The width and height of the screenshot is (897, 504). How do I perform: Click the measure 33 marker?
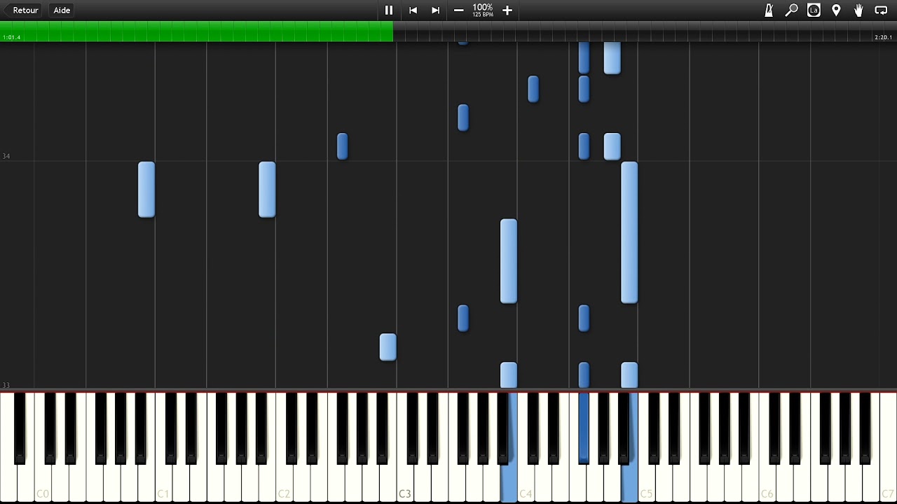point(6,385)
